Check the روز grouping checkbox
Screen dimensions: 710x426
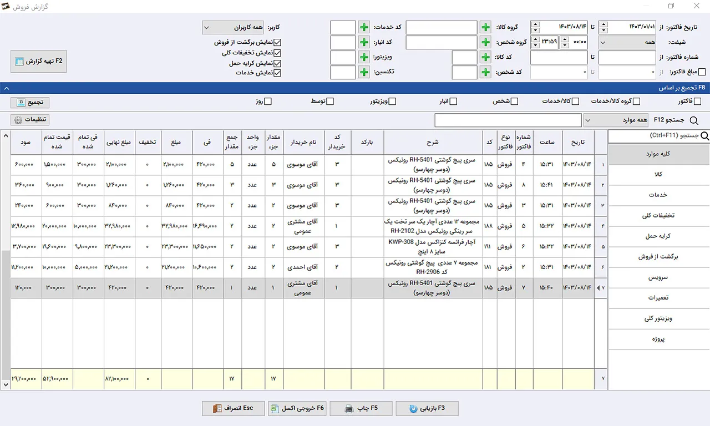[268, 102]
